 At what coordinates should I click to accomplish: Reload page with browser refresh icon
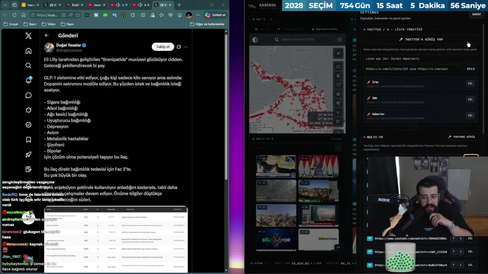pos(14,15)
